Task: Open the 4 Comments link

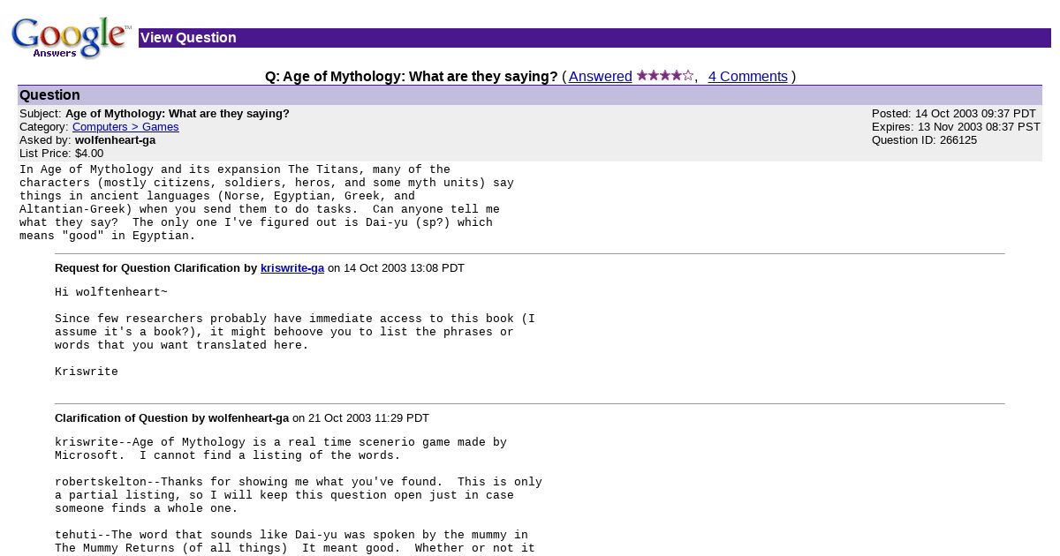Action: (747, 77)
